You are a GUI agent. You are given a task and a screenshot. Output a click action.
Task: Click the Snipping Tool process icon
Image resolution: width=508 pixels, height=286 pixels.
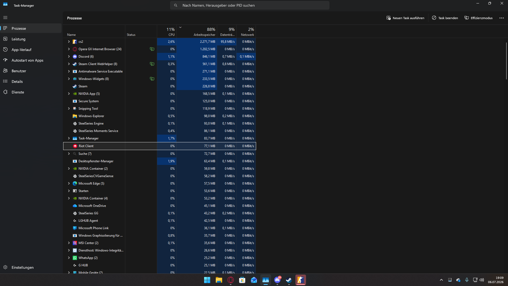pyautogui.click(x=75, y=109)
